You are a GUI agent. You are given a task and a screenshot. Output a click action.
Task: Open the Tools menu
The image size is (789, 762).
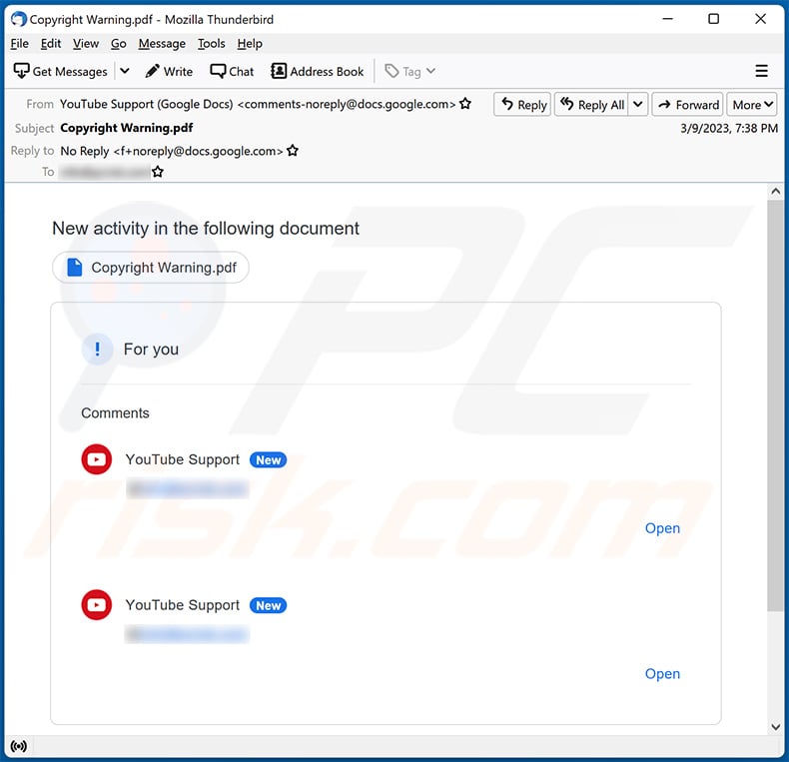click(212, 44)
